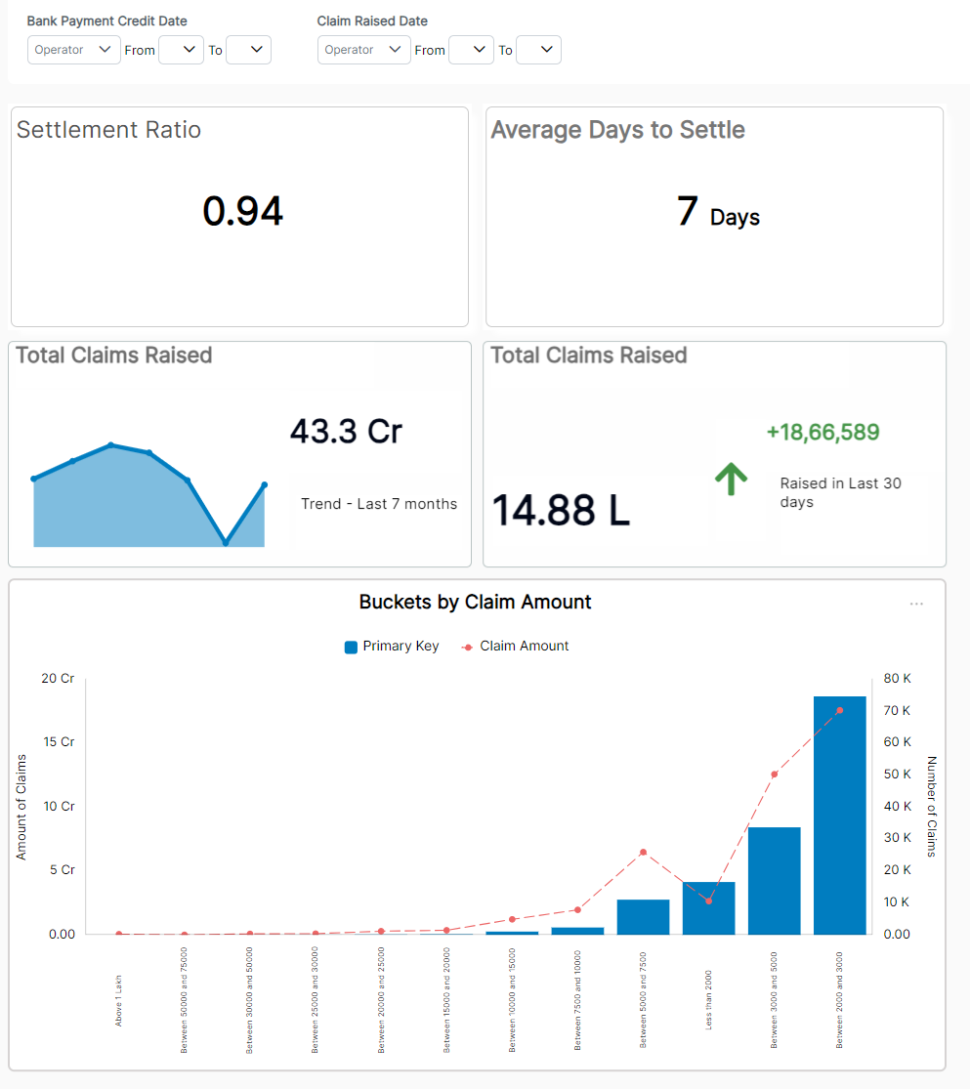Open the chart's three-dot options menu
The image size is (970, 1089).
point(916,605)
